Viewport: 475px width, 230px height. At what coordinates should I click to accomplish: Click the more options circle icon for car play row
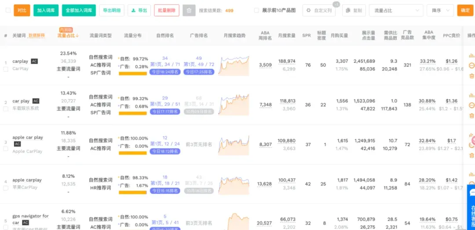(x=471, y=105)
